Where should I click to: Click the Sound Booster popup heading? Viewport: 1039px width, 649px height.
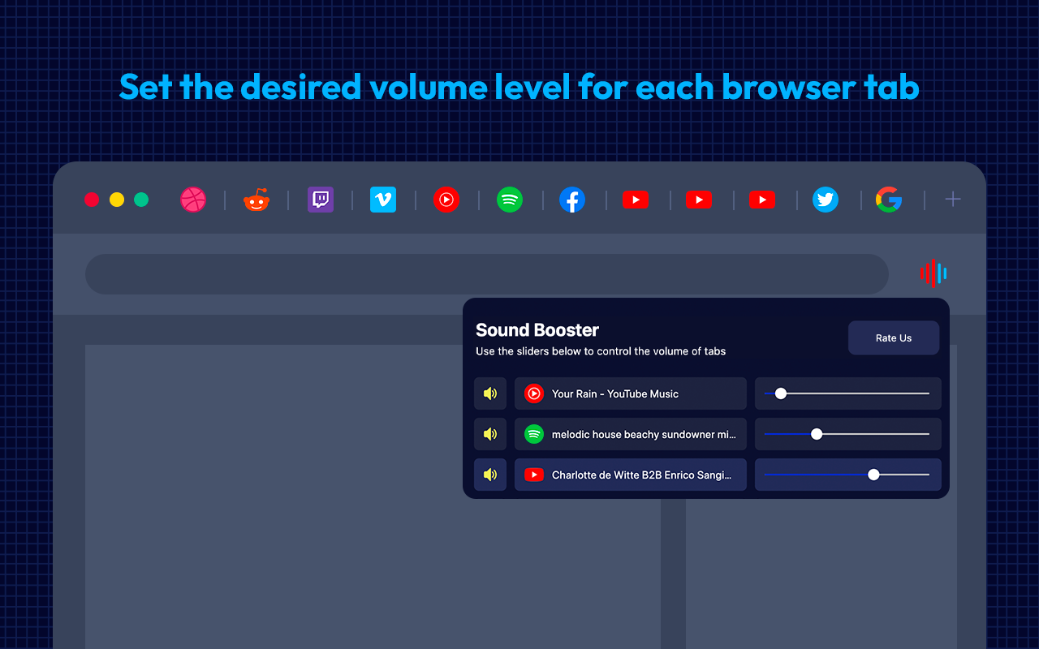coord(537,330)
